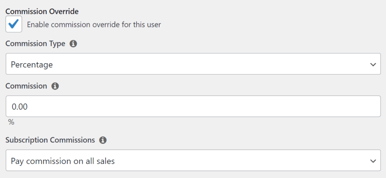
Task: Click the blue checkmark in Commission Override
Action: pyautogui.click(x=14, y=24)
